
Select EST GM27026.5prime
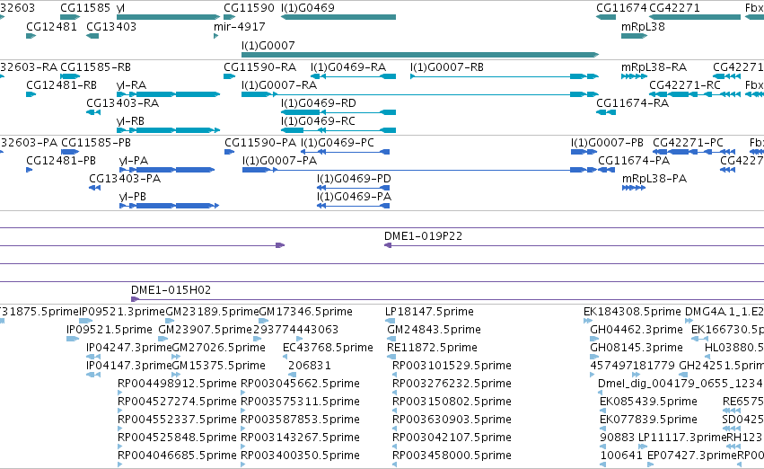[x=219, y=348]
